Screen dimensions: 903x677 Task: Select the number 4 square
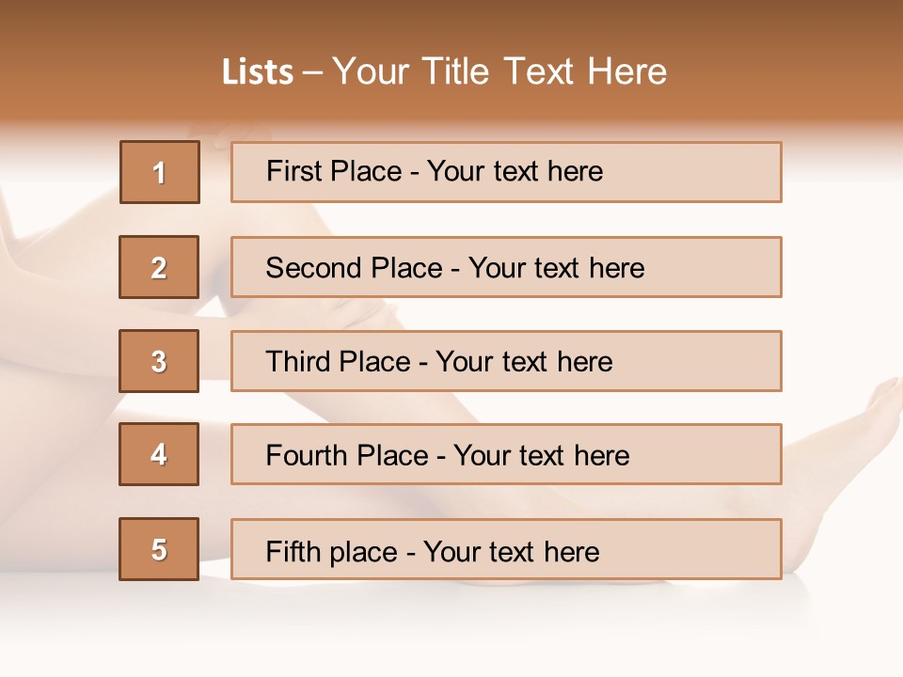tap(159, 454)
